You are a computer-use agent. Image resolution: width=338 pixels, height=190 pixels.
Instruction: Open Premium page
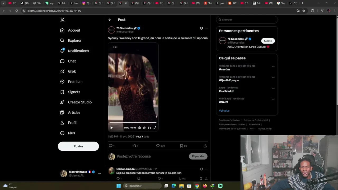[71, 82]
